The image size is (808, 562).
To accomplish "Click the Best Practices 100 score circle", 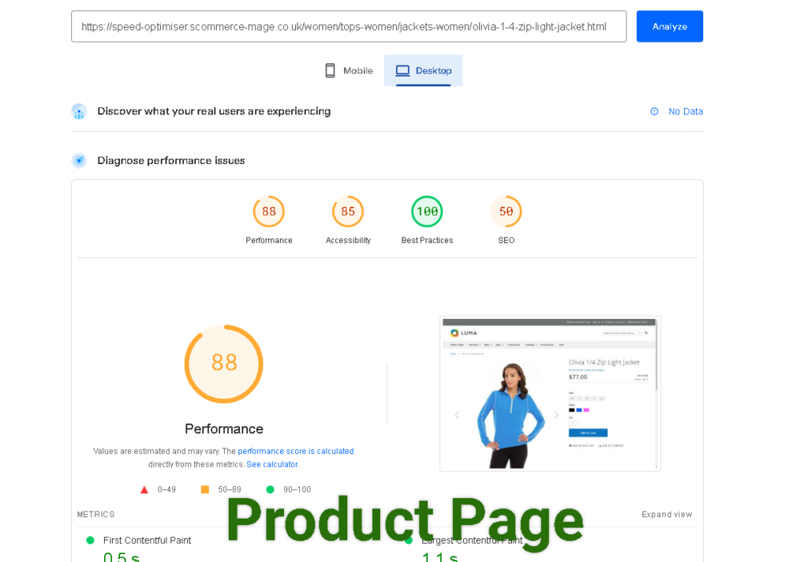I will tap(426, 211).
